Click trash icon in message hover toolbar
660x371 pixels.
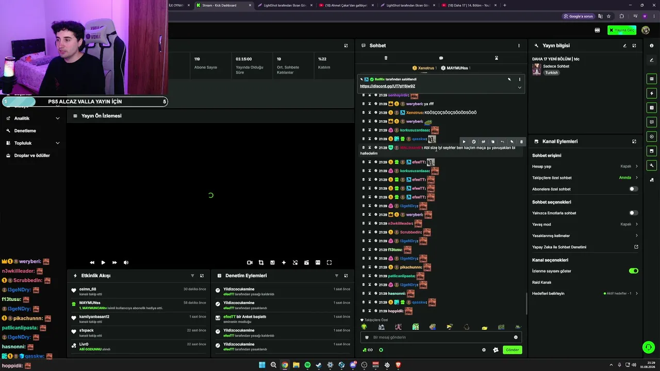521,142
